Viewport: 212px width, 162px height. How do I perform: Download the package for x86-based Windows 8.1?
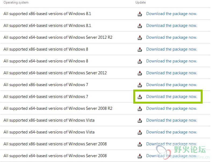click(172, 14)
